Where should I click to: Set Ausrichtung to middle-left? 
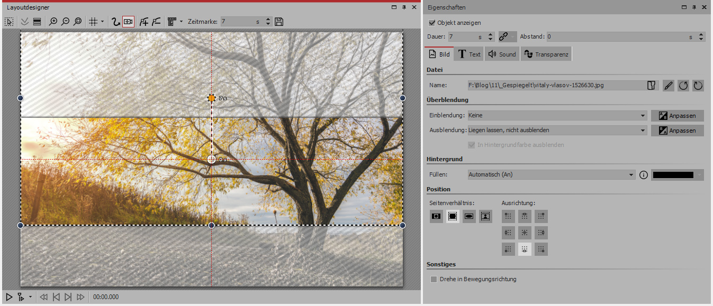pyautogui.click(x=508, y=233)
